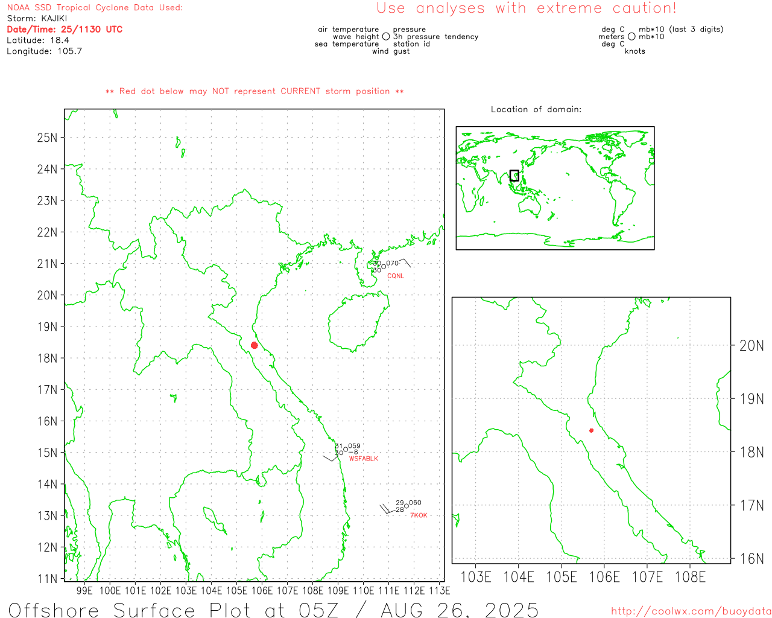Click the 24N latitude label
This screenshot has width=772, height=618.
pyautogui.click(x=48, y=169)
